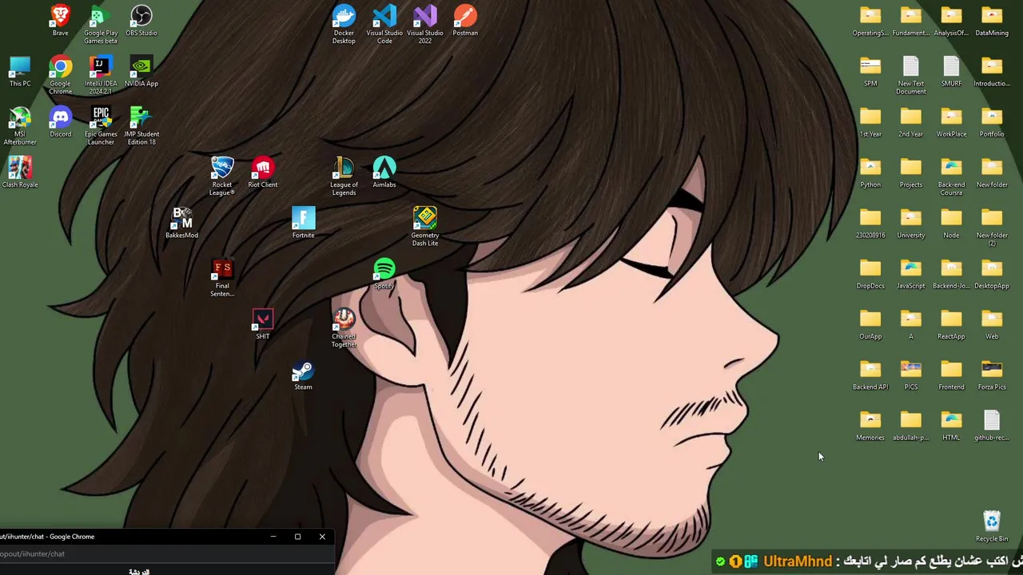The width and height of the screenshot is (1023, 575).
Task: Launch Visual Studio Code
Action: (384, 24)
